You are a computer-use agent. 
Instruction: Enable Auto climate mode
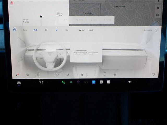[25, 30]
